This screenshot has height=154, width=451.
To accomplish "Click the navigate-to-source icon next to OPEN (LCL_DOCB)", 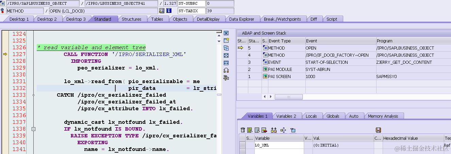I will point(162,11).
